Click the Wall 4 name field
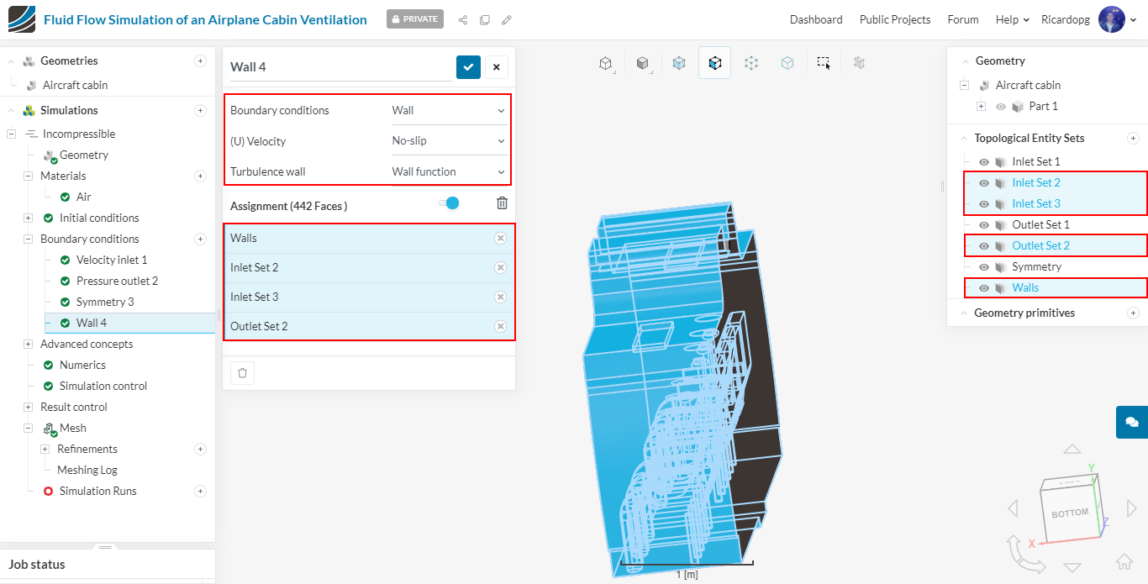Screen dimensions: 1148x584 (x=340, y=67)
